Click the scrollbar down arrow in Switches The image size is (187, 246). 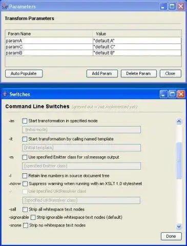point(179,227)
